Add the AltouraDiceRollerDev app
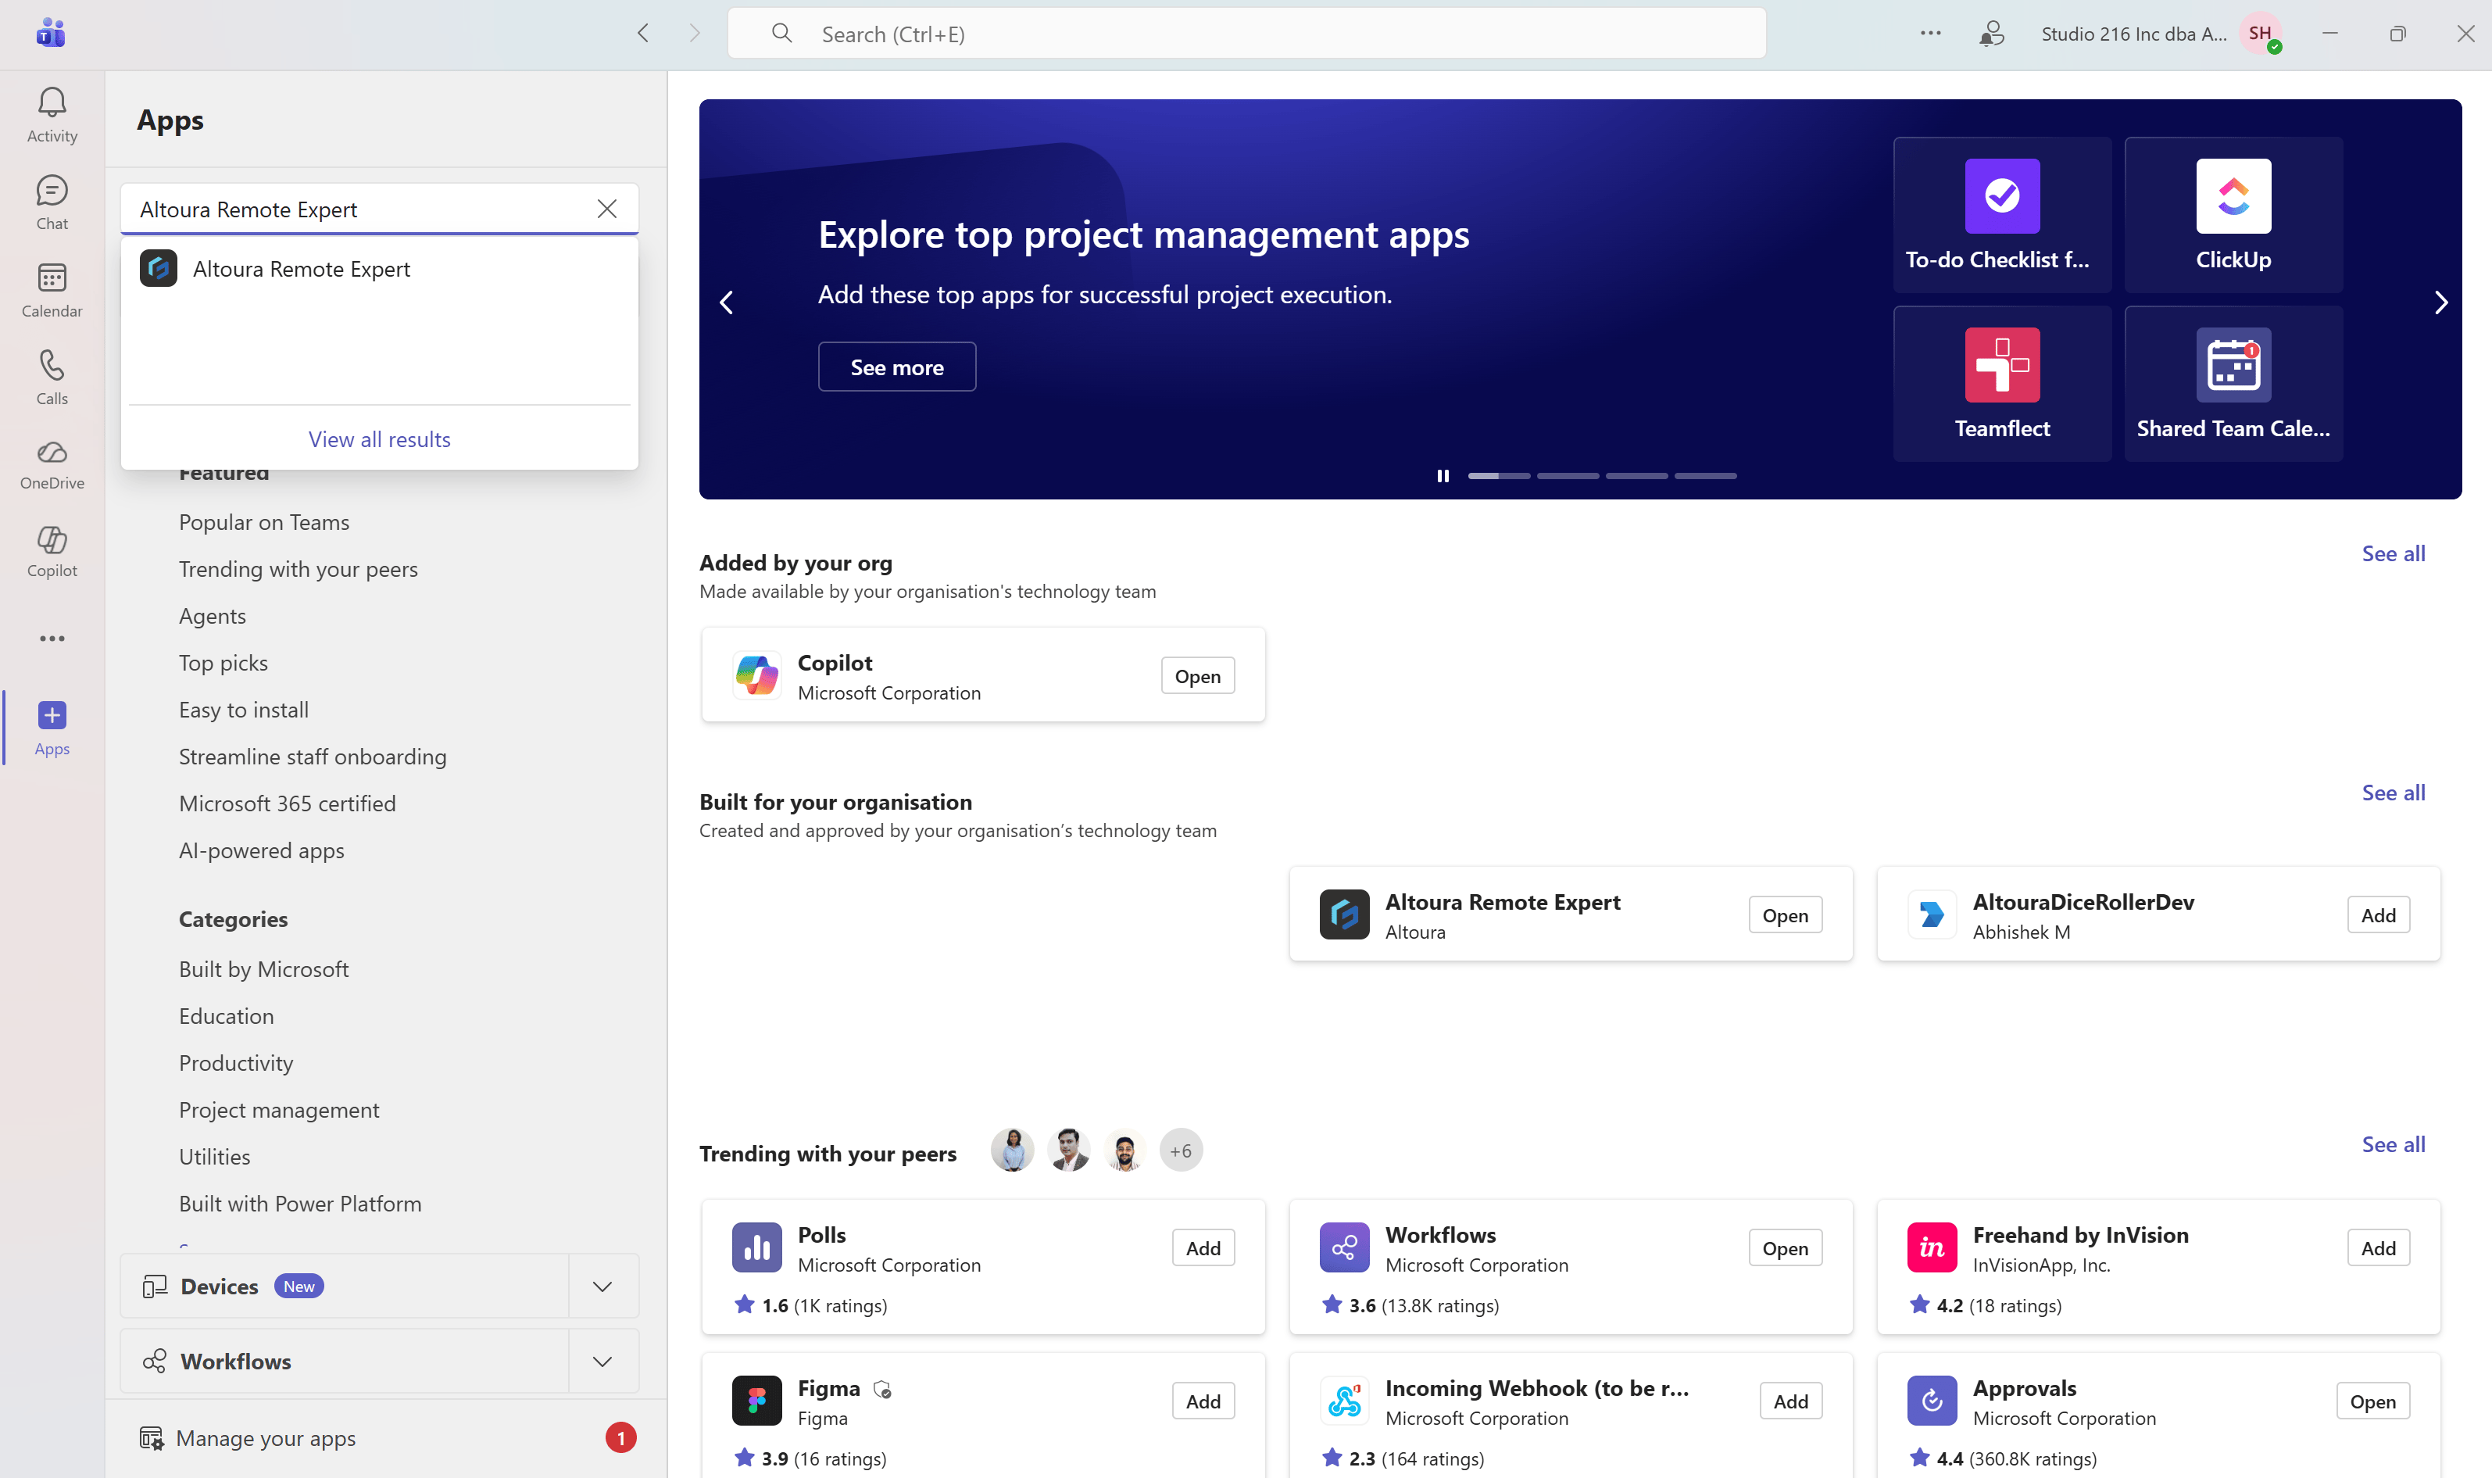 [x=2377, y=915]
